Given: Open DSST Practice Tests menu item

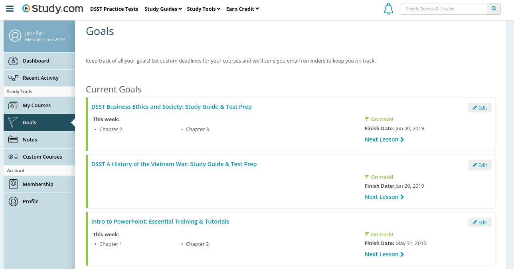Looking at the screenshot, I should [x=114, y=9].
